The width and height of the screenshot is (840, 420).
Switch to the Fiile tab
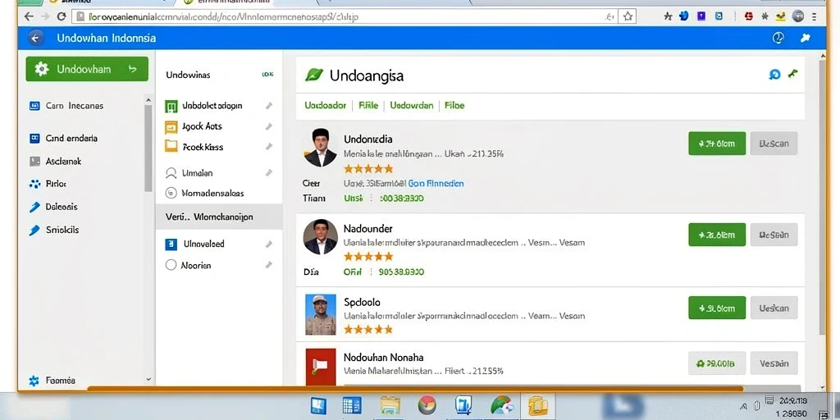368,106
